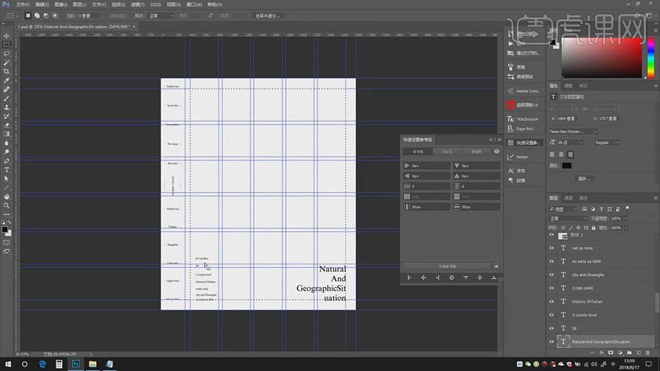Select the Move tool in the toolbar

(x=7, y=35)
